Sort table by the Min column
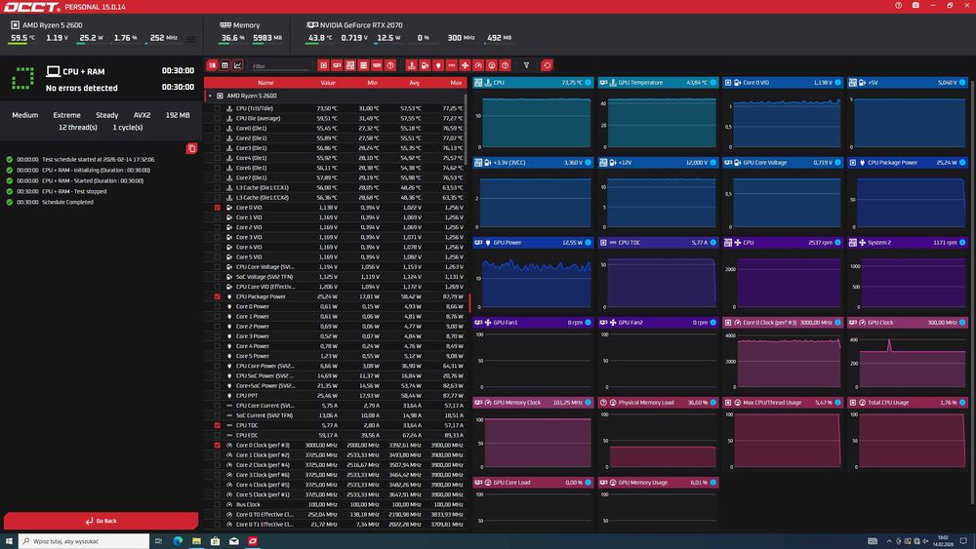The width and height of the screenshot is (976, 549). coord(372,83)
